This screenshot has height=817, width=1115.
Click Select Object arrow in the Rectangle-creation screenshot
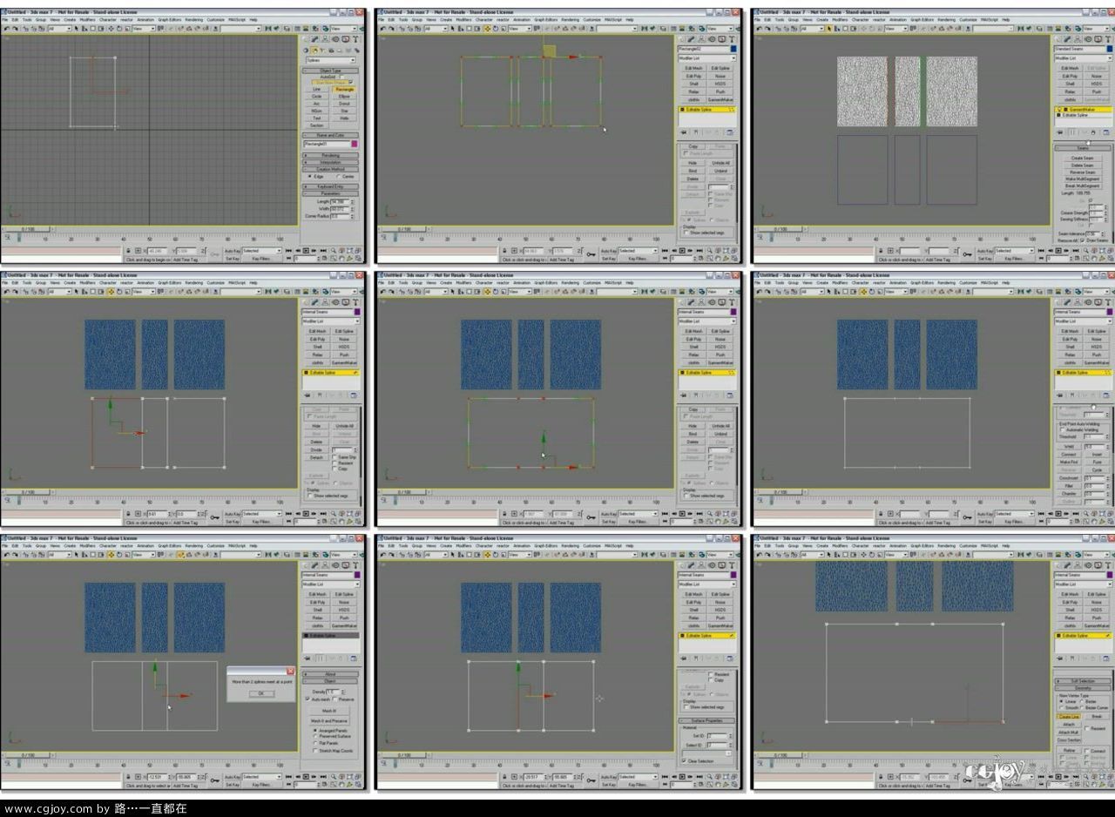tap(77, 28)
